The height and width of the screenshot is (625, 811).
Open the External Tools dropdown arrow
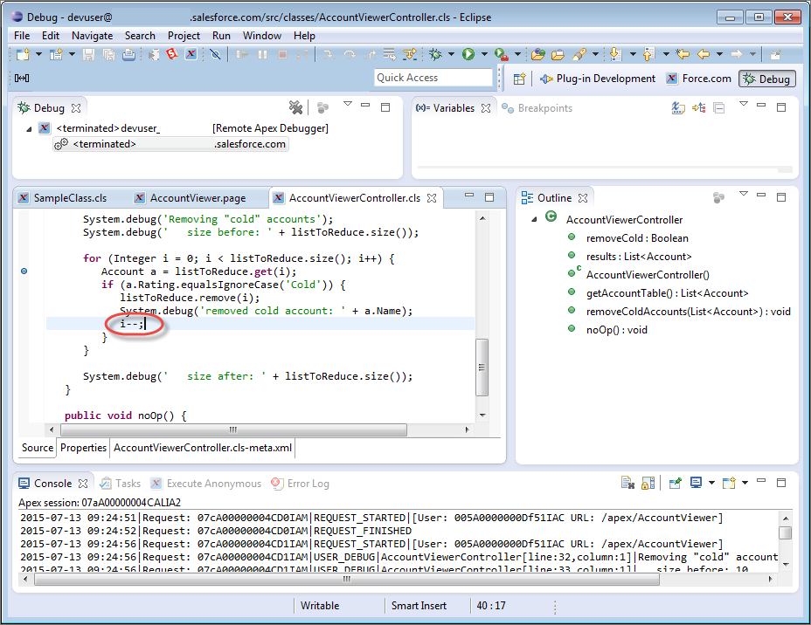pos(517,54)
